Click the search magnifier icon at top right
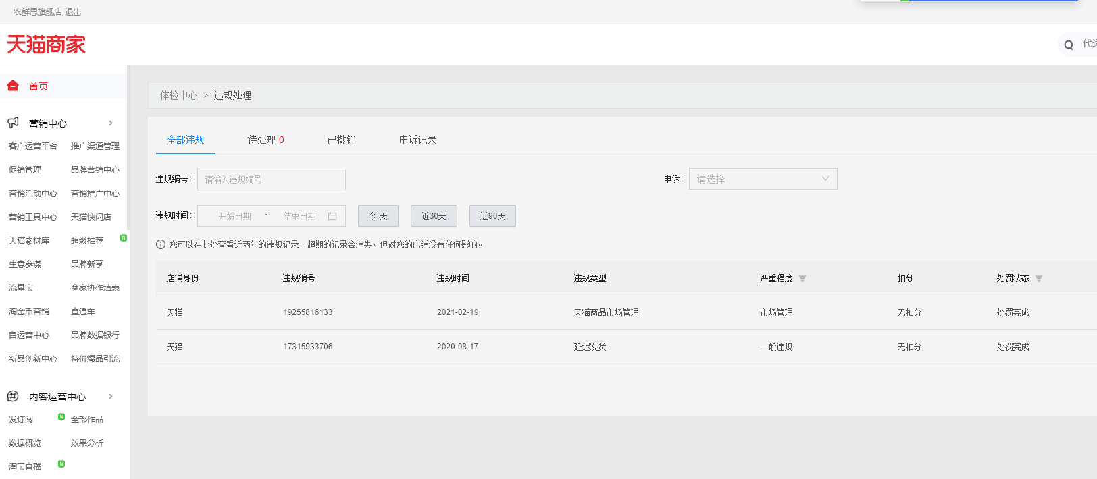Screen dimensions: 1097x479 click(1069, 45)
